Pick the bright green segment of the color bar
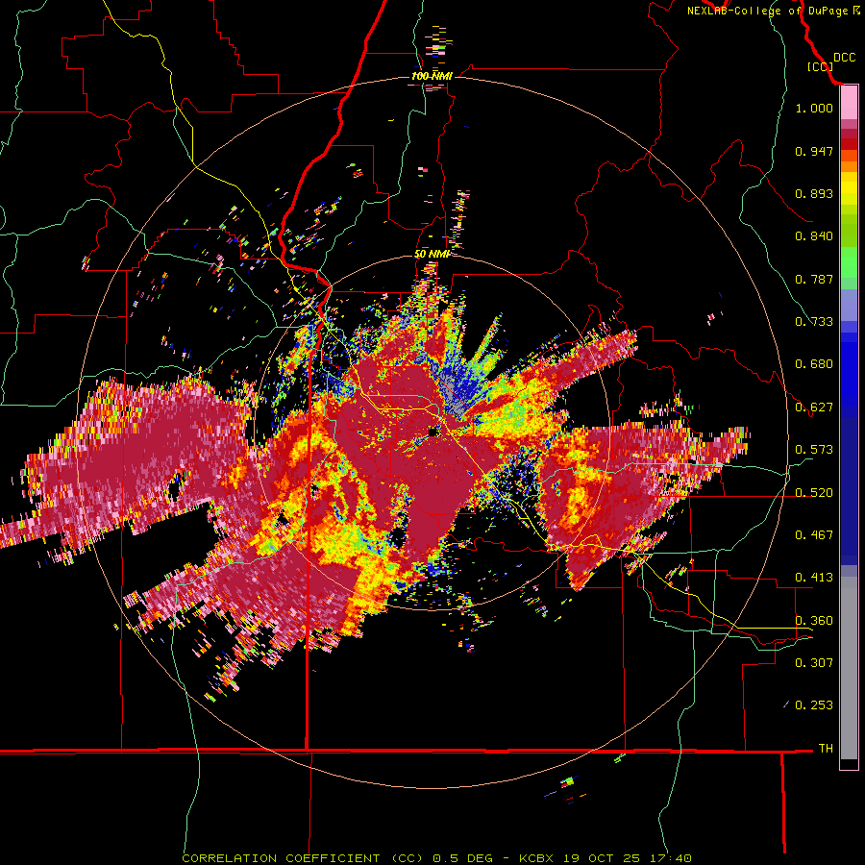 pos(849,262)
